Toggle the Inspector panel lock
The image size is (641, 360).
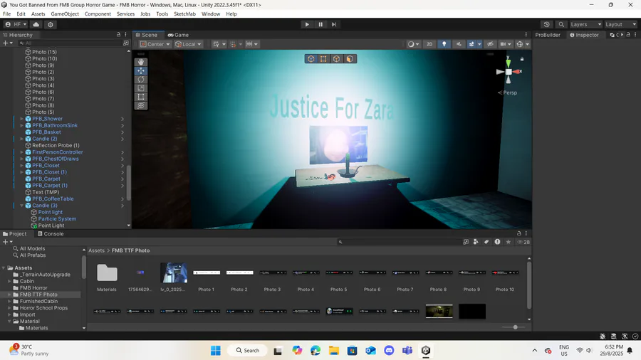628,35
